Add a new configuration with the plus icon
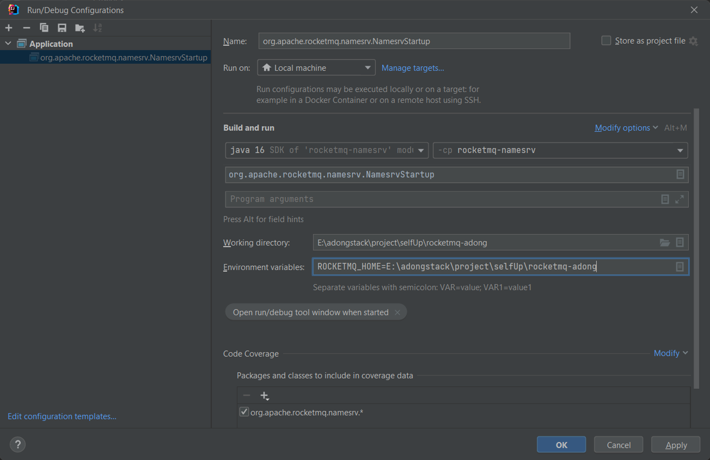 point(9,28)
